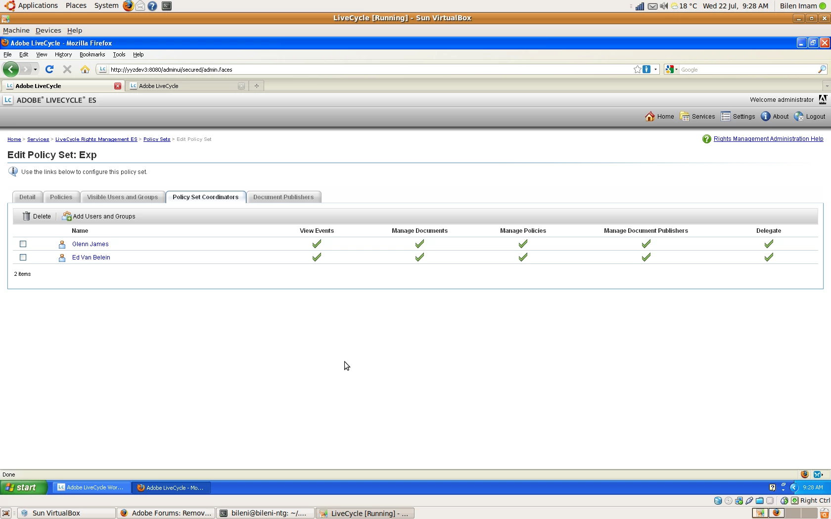
Task: Click the Home house icon in LiveCycle
Action: [x=650, y=116]
